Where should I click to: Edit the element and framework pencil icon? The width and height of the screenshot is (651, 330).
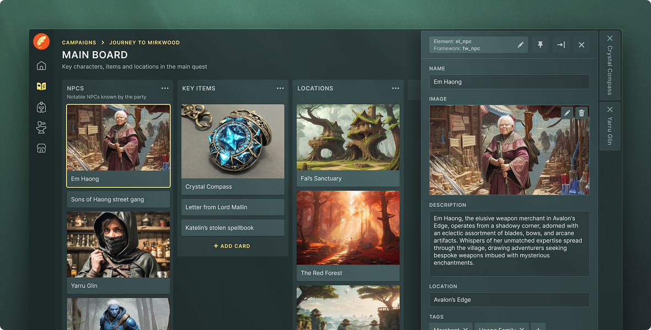coord(520,45)
